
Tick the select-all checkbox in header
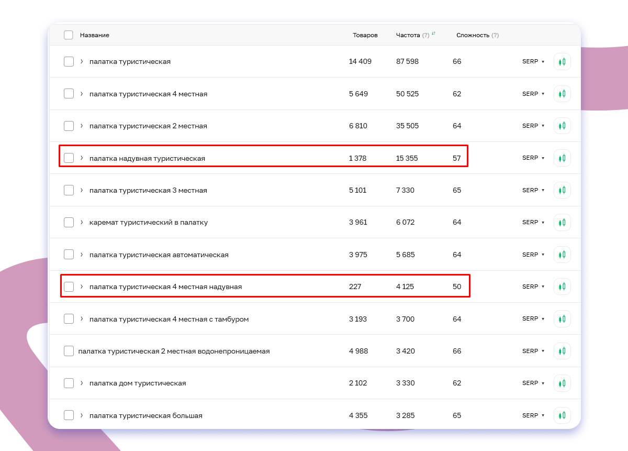69,35
